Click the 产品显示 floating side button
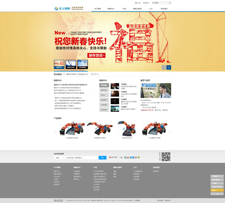 [217, 176]
